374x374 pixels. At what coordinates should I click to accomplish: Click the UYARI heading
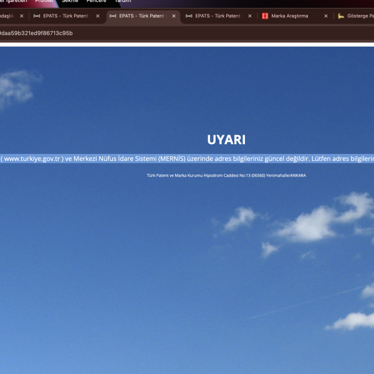pos(226,140)
